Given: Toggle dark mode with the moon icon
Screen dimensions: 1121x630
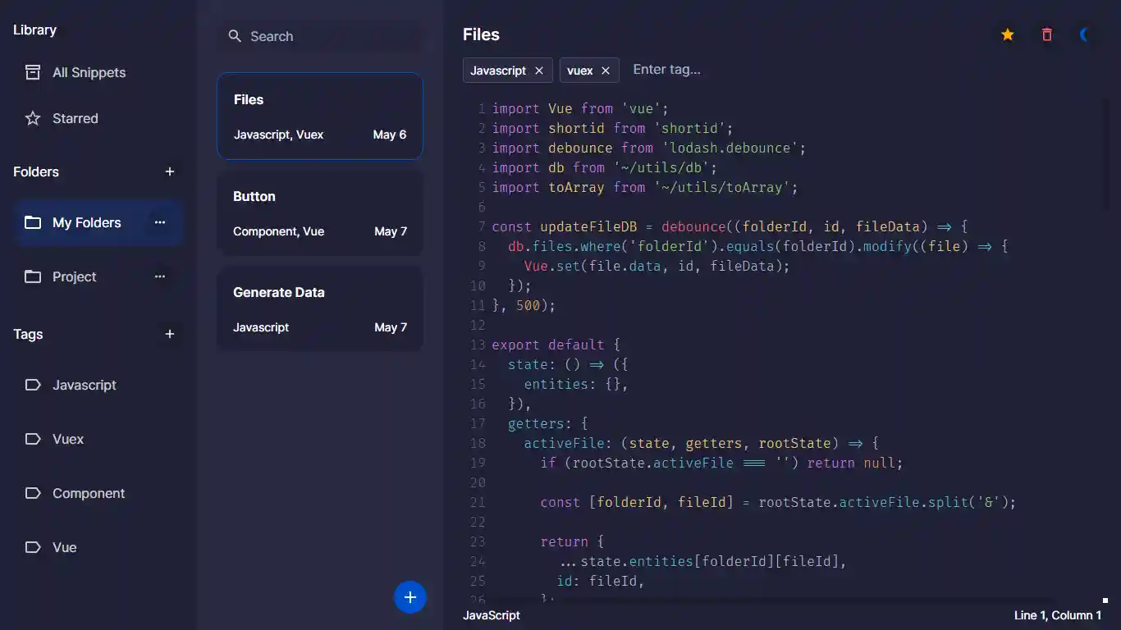Looking at the screenshot, I should [x=1085, y=34].
